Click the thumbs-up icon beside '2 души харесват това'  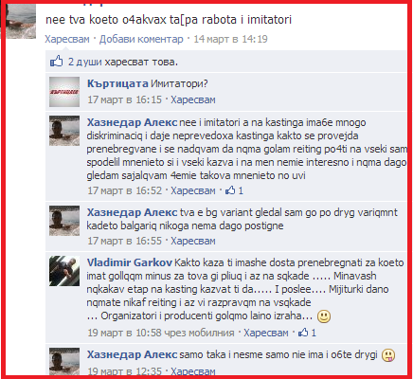pyautogui.click(x=57, y=61)
